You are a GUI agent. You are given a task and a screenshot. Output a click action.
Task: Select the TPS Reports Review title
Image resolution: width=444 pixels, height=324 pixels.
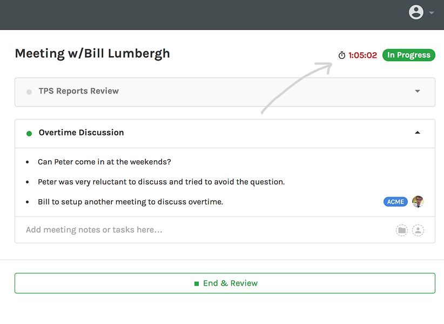pyautogui.click(x=79, y=91)
